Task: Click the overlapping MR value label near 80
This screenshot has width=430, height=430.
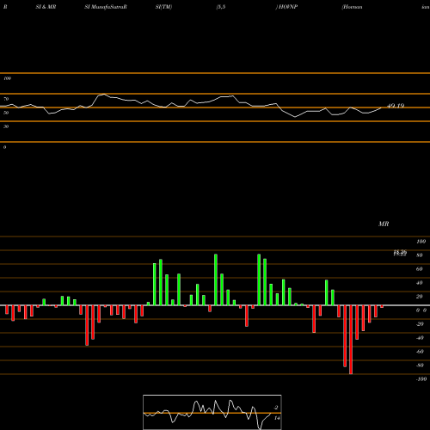Action: [400, 253]
